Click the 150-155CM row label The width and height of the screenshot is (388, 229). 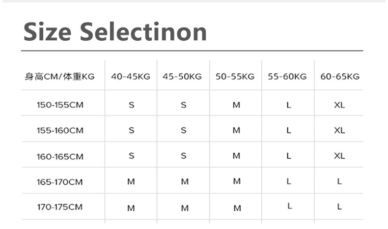pyautogui.click(x=60, y=105)
